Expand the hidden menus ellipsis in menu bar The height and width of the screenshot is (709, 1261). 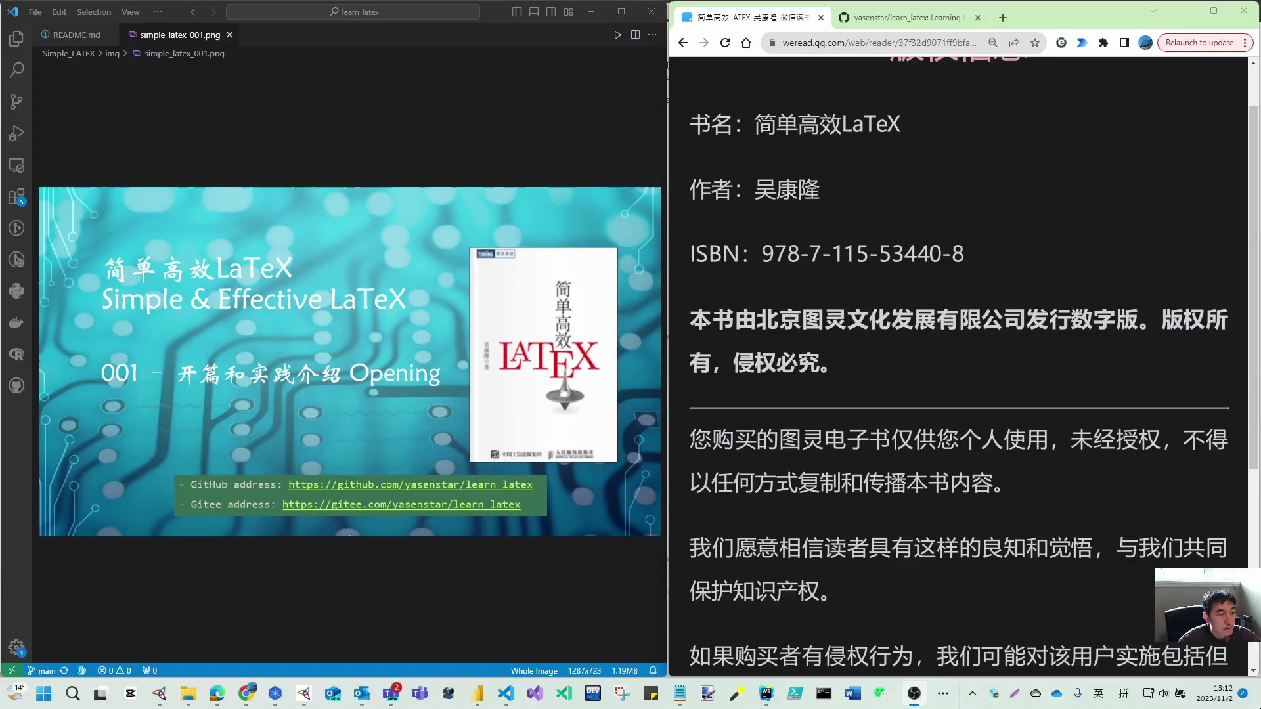[x=158, y=12]
